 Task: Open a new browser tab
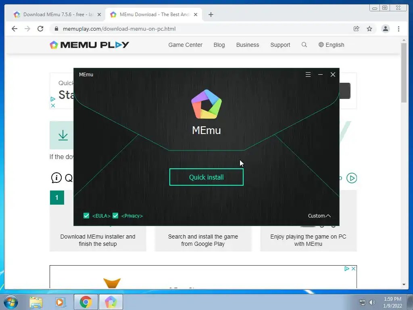[x=211, y=15]
